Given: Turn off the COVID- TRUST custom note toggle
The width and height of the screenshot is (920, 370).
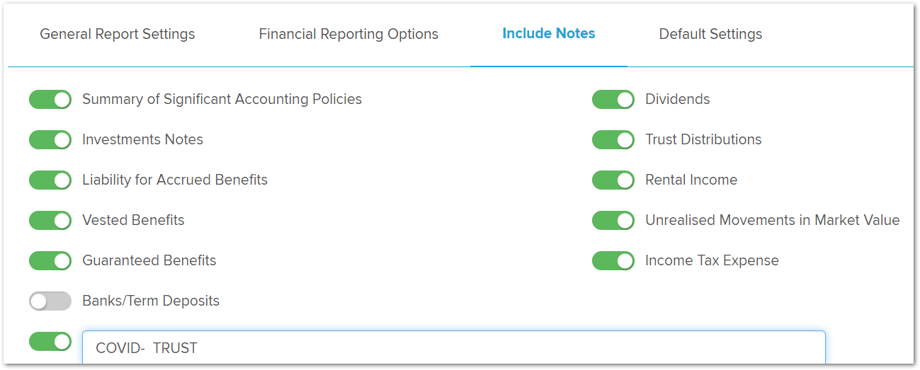Looking at the screenshot, I should coord(50,342).
